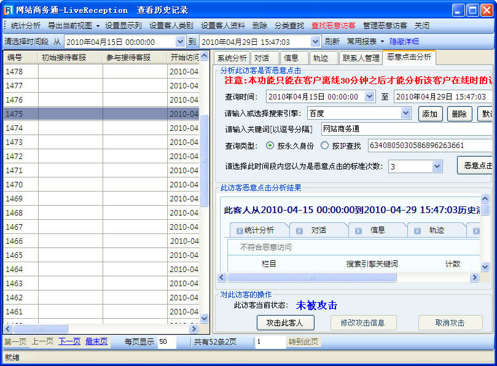Screen dimensions: 497x366
Task: Select the 按永久身份 radio button
Action: (270, 146)
